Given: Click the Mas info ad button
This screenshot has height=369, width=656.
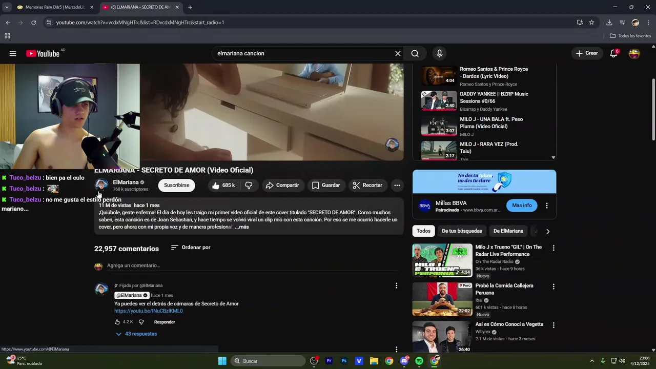Looking at the screenshot, I should (x=522, y=206).
